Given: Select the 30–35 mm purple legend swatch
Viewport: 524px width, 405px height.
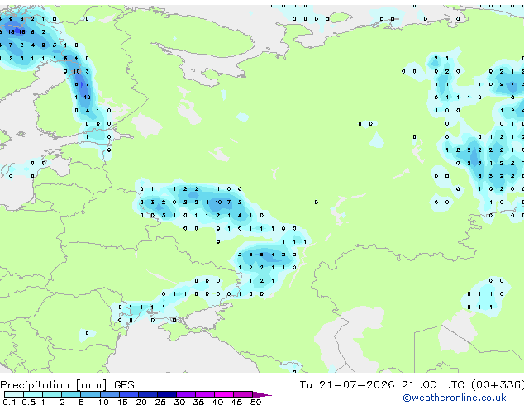Looking at the screenshot, I should pos(186,394).
